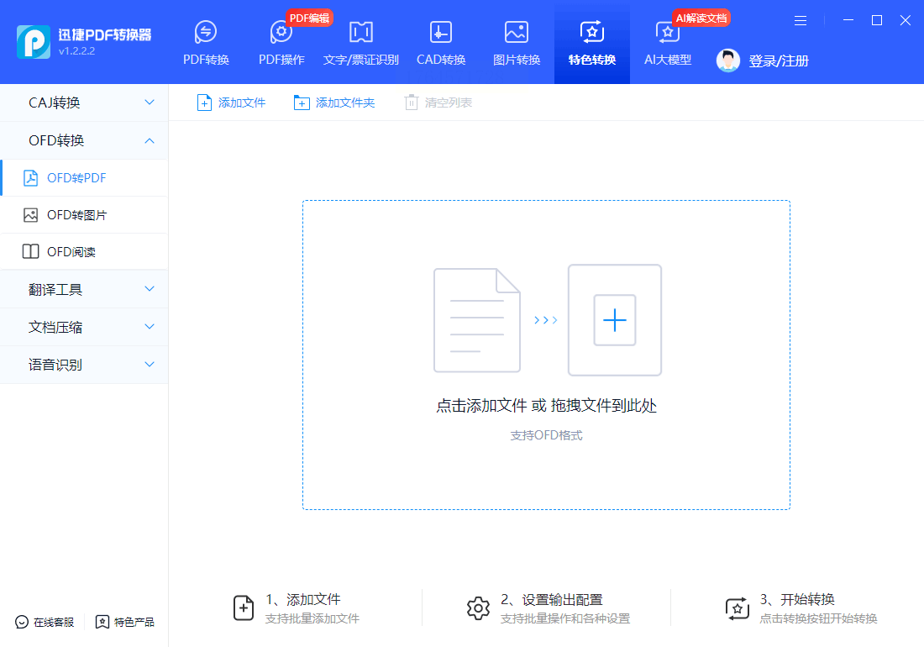
Task: Click 3、开始转换 step label
Action: click(x=797, y=599)
